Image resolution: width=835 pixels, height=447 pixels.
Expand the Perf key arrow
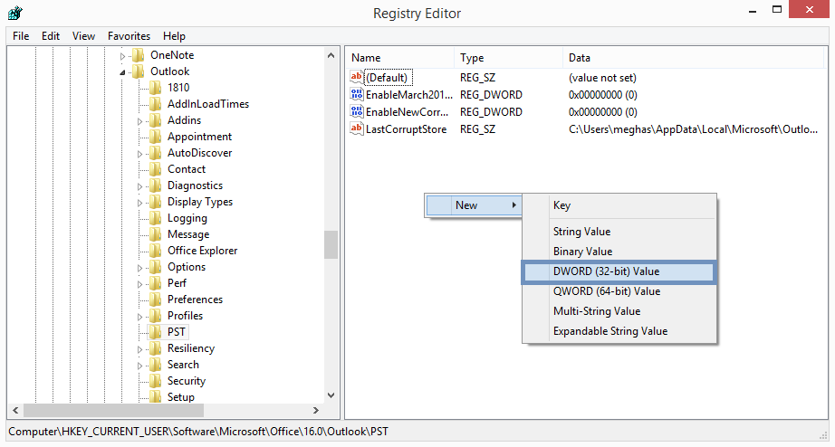coord(139,284)
